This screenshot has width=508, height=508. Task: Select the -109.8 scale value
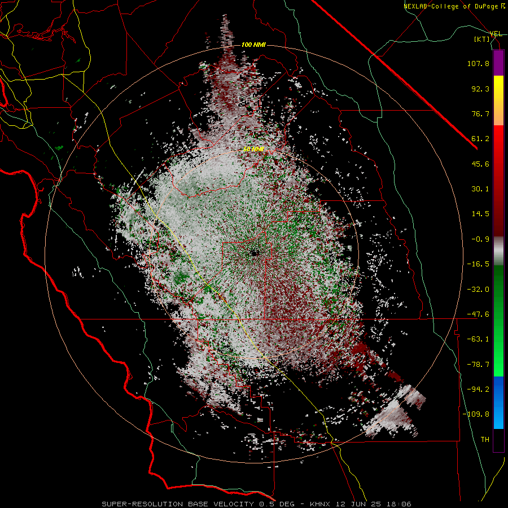tap(476, 414)
